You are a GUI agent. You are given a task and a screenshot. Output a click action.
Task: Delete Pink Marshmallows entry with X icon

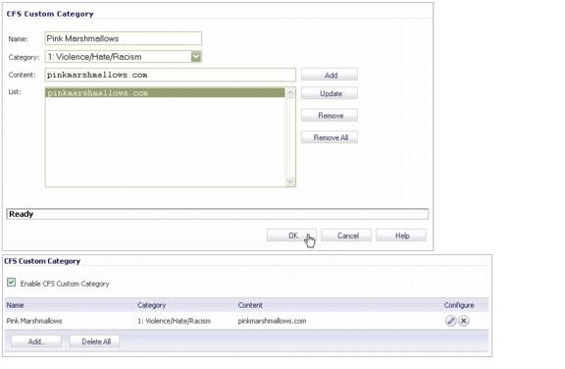464,320
